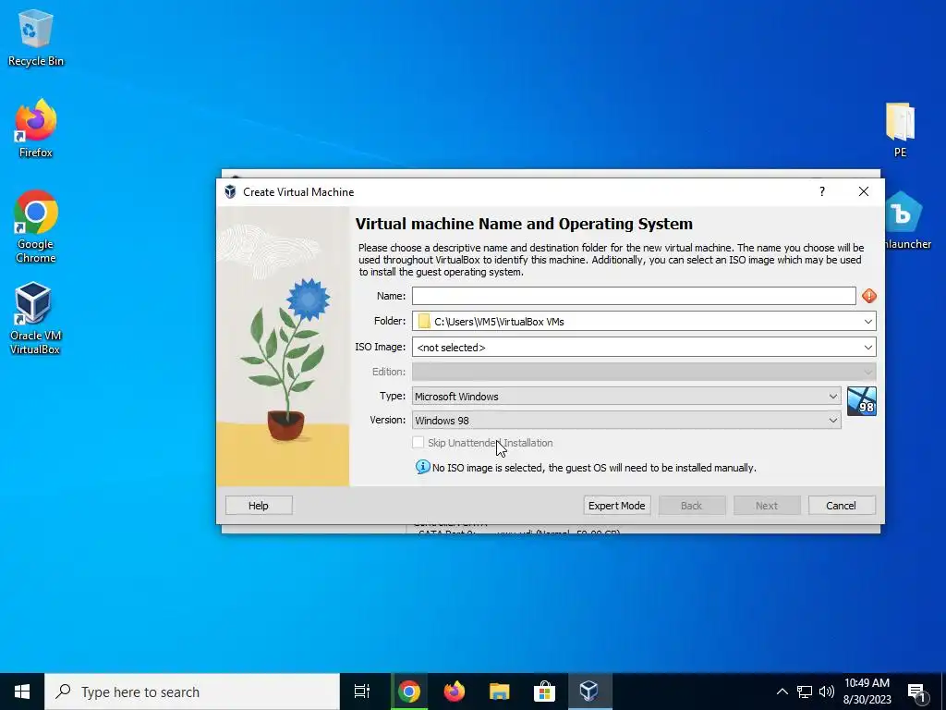Click the info icon beside ISO message
946x710 pixels.
click(x=422, y=467)
